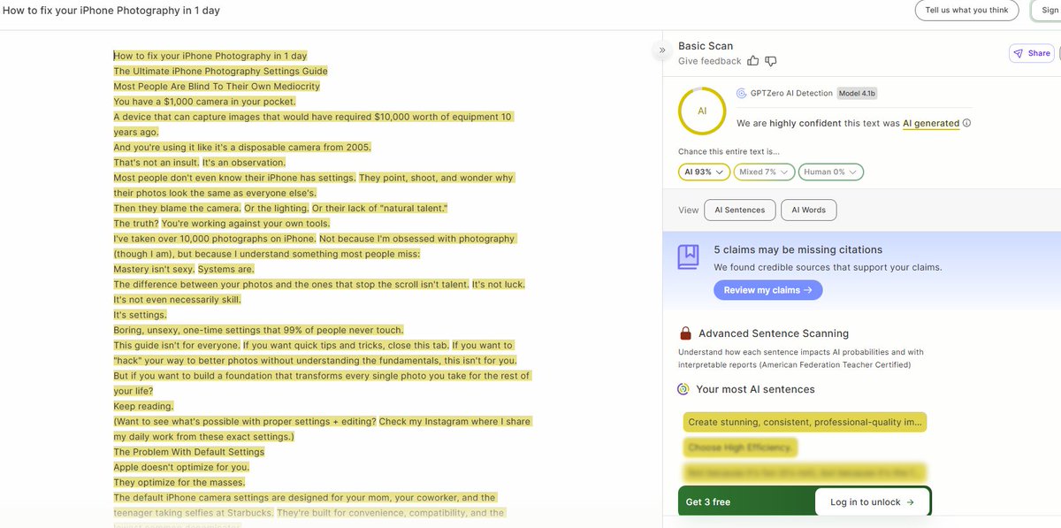The image size is (1061, 528).
Task: Click Review my claims button
Action: [767, 290]
